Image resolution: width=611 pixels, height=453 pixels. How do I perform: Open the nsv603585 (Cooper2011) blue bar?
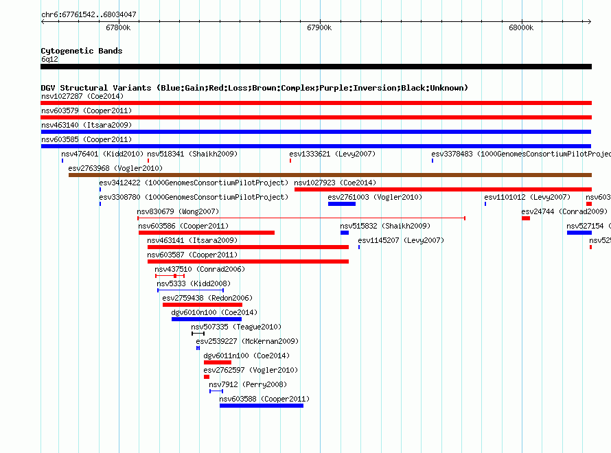(316, 146)
